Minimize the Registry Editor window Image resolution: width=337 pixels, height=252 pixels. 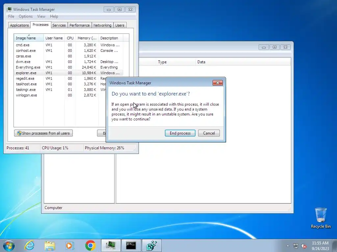click(264, 47)
